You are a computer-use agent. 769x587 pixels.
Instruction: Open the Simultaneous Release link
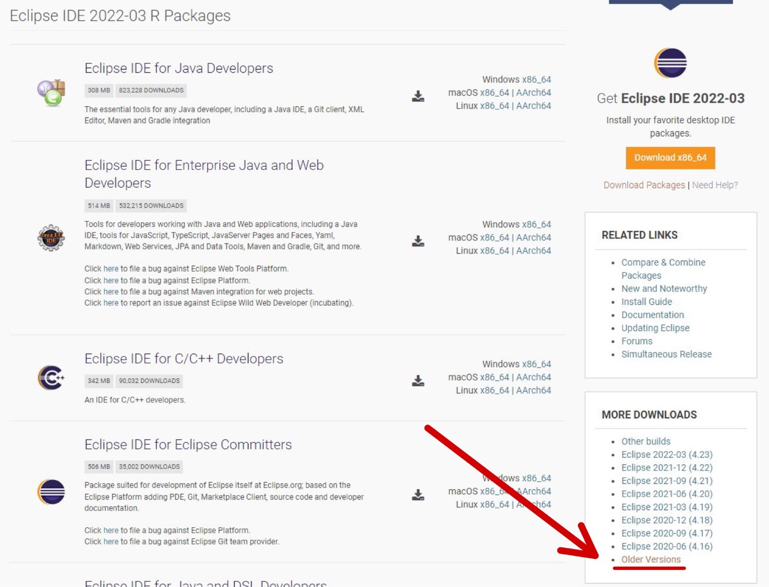(x=666, y=354)
